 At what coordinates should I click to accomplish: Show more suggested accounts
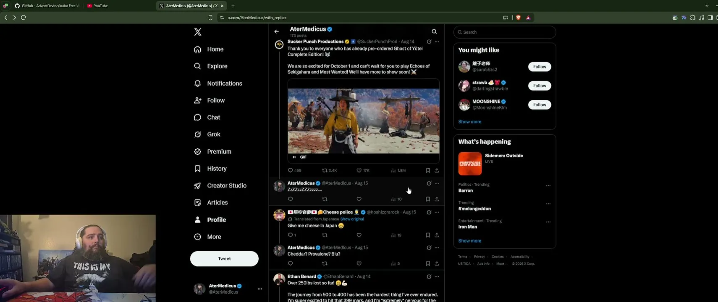pyautogui.click(x=470, y=122)
